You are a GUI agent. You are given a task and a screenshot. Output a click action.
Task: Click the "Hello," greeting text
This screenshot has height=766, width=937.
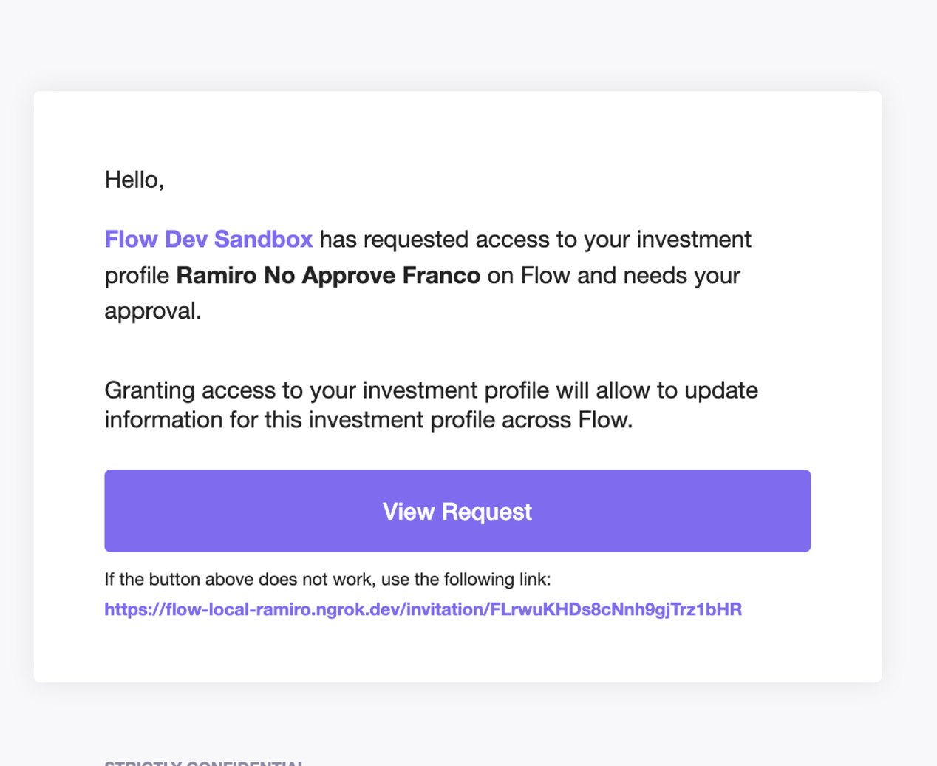click(x=134, y=180)
